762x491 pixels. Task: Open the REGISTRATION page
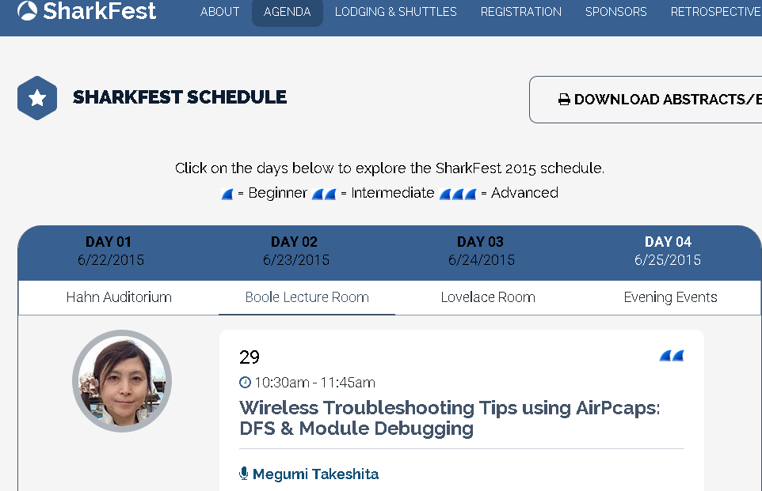[x=521, y=12]
